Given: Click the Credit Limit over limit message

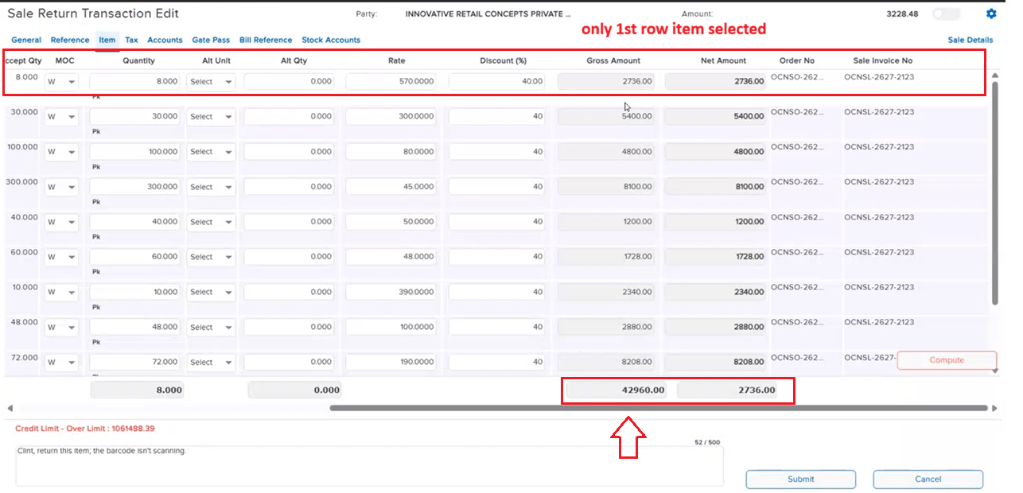Looking at the screenshot, I should tap(85, 429).
